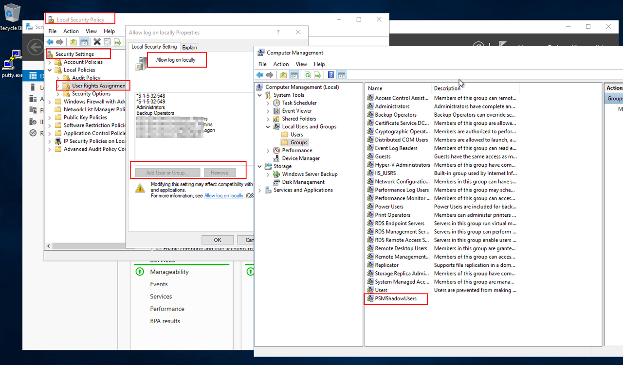Select Remote Desktop Users group
Viewport: 623px width, 365px height.
(401, 248)
